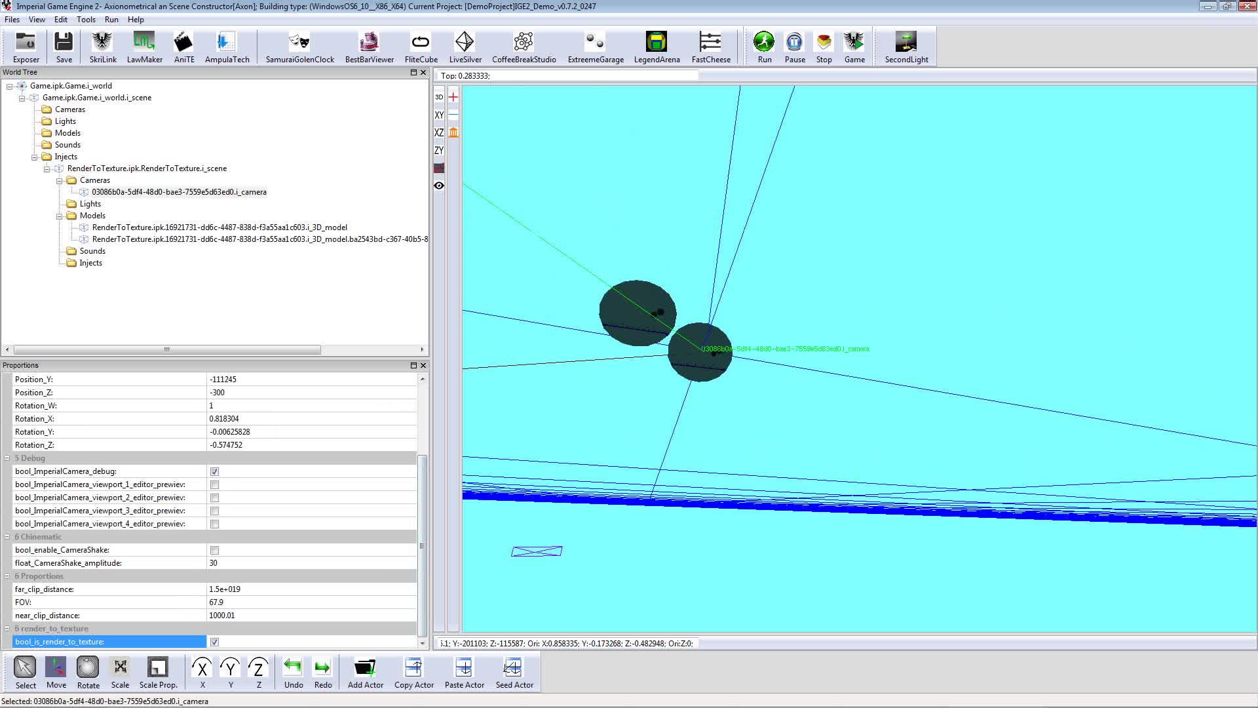Open CoffeeBreakStudio
Screen dimensions: 1258x708
[x=524, y=47]
